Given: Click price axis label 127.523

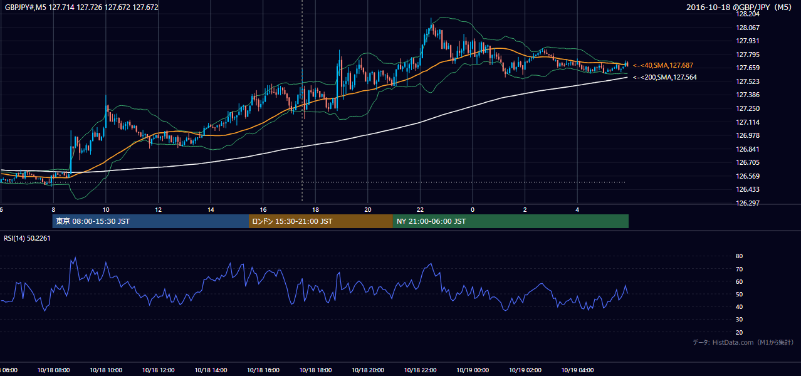Looking at the screenshot, I should 748,81.
